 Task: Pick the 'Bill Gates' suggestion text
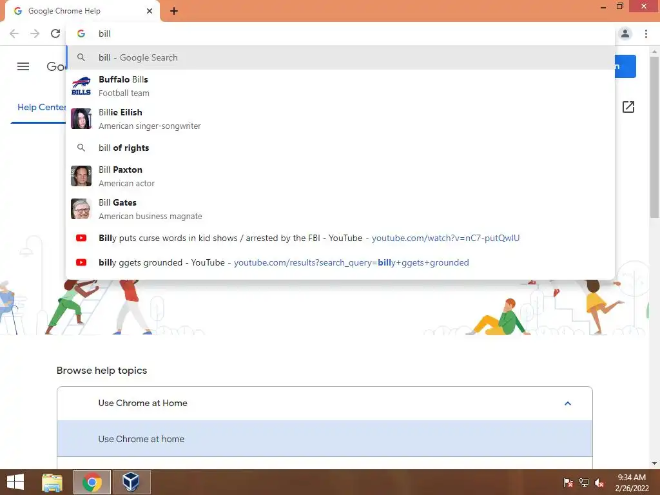click(x=117, y=202)
